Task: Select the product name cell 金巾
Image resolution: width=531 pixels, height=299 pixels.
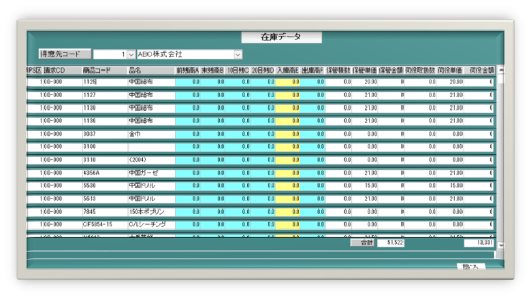Action: tap(150, 134)
